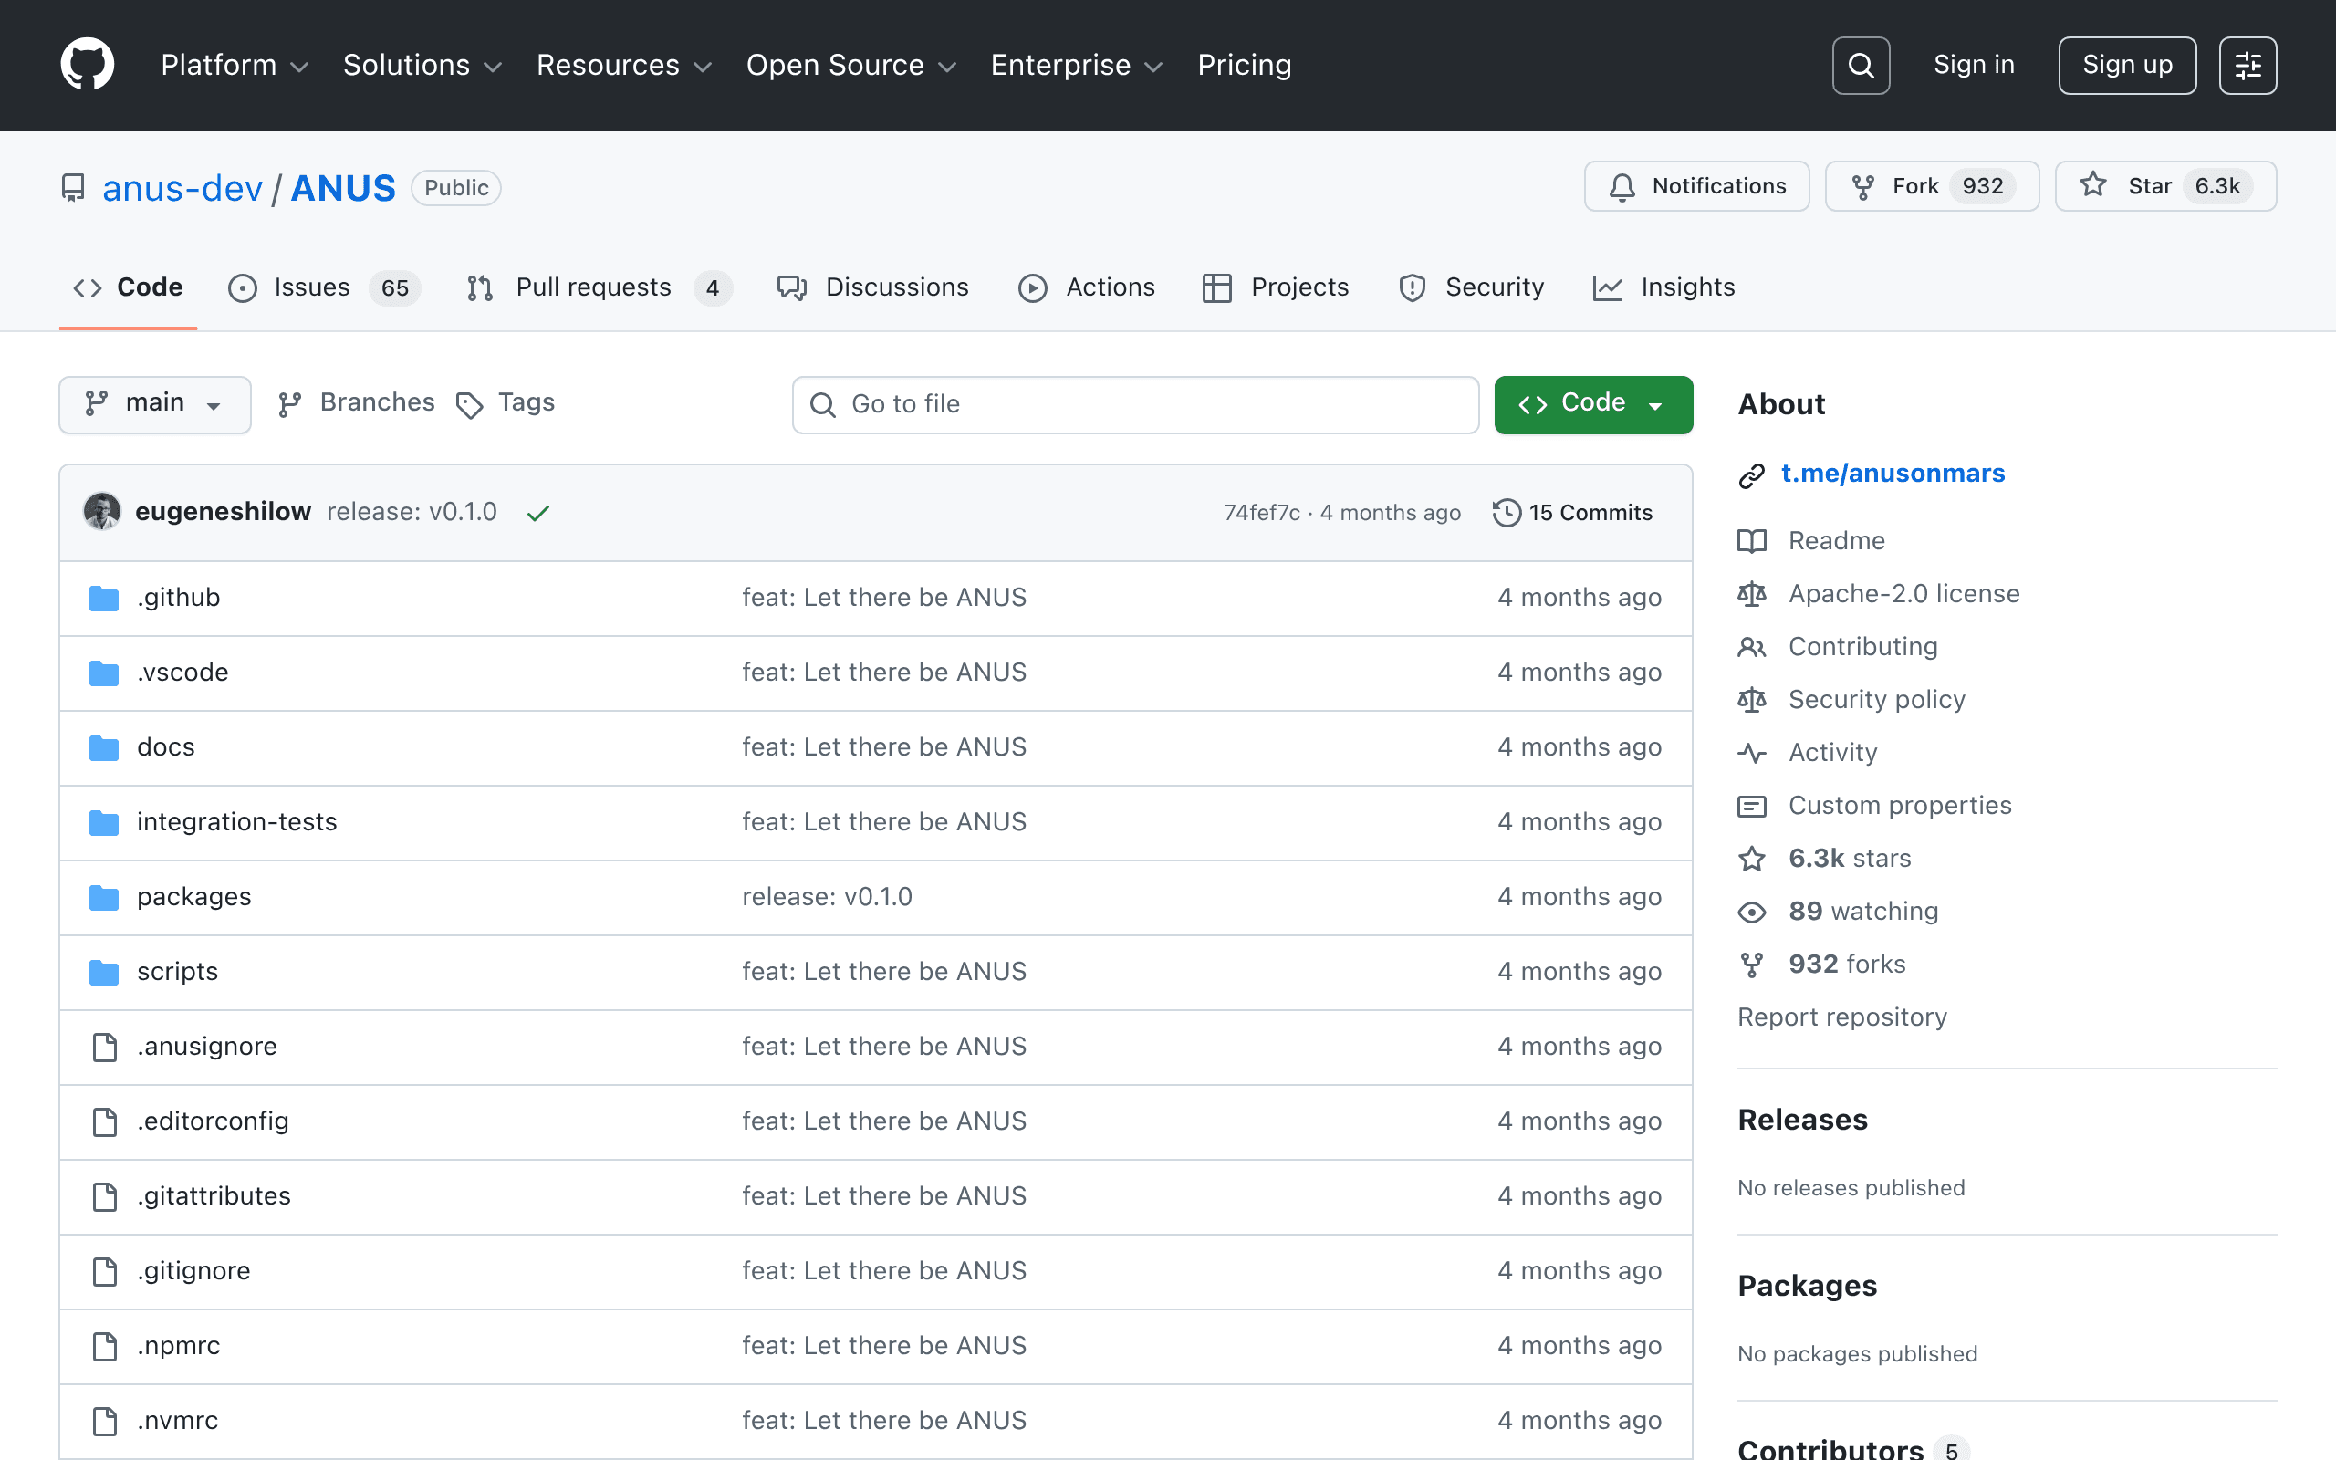Open the .github folder
Viewport: 2336px width, 1460px height.
(179, 598)
